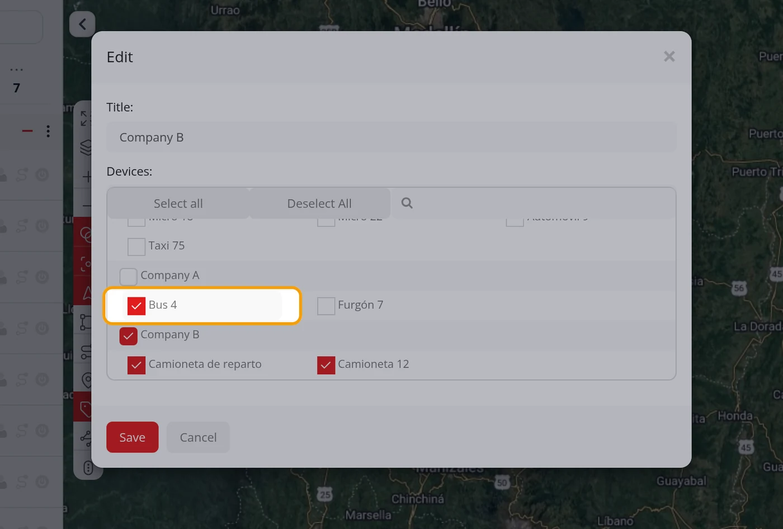Click the Deselect All button
The image size is (783, 529).
tap(319, 204)
